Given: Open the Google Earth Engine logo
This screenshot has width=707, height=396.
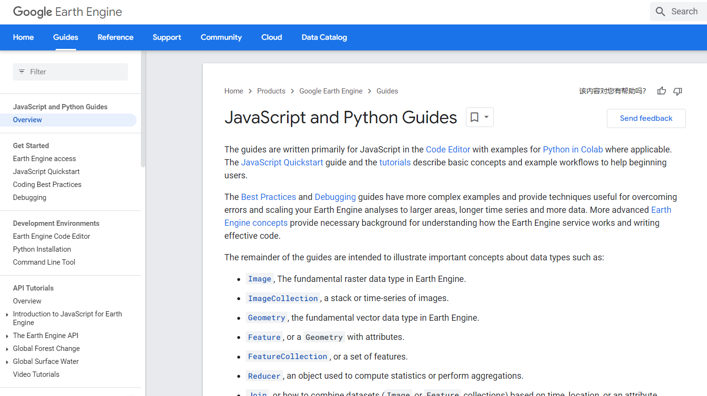Looking at the screenshot, I should (x=68, y=12).
